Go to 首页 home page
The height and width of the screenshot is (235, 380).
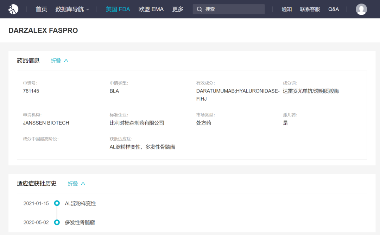[41, 9]
